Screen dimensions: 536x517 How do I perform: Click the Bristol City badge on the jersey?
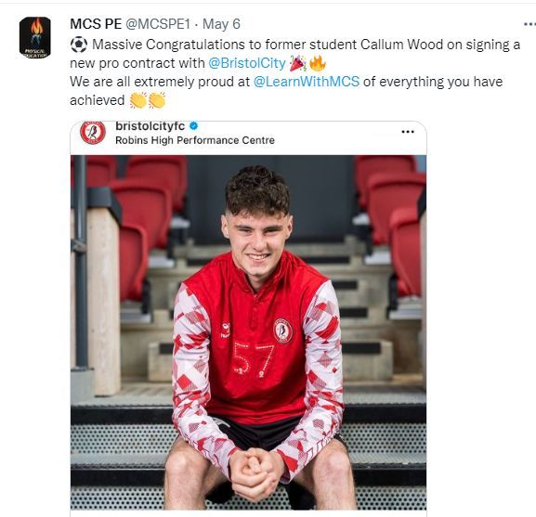click(x=283, y=330)
